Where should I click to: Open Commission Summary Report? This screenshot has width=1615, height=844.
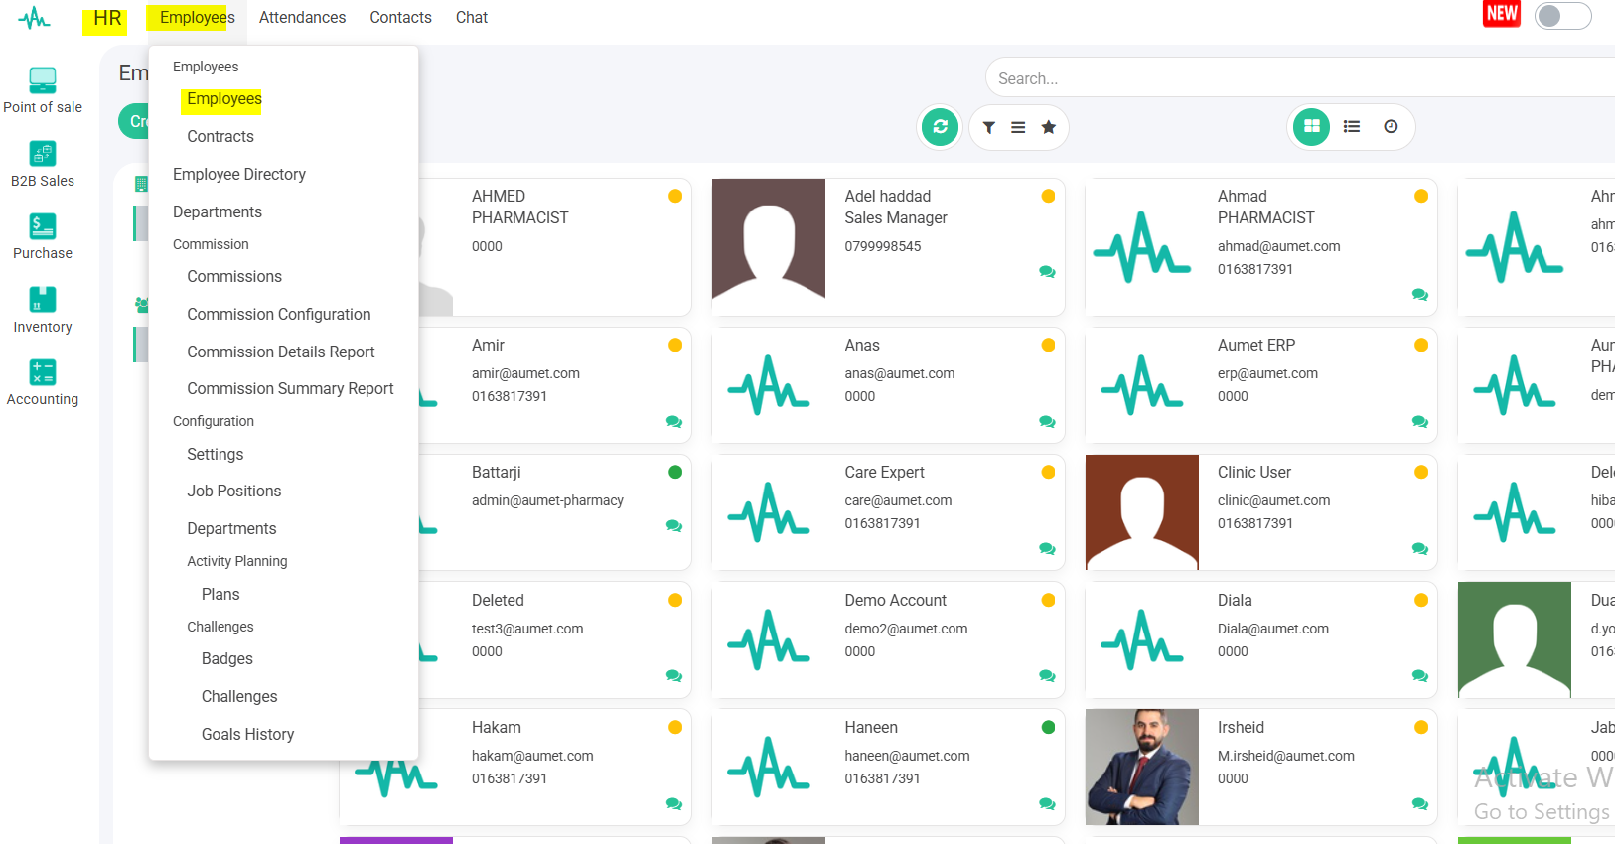(290, 389)
